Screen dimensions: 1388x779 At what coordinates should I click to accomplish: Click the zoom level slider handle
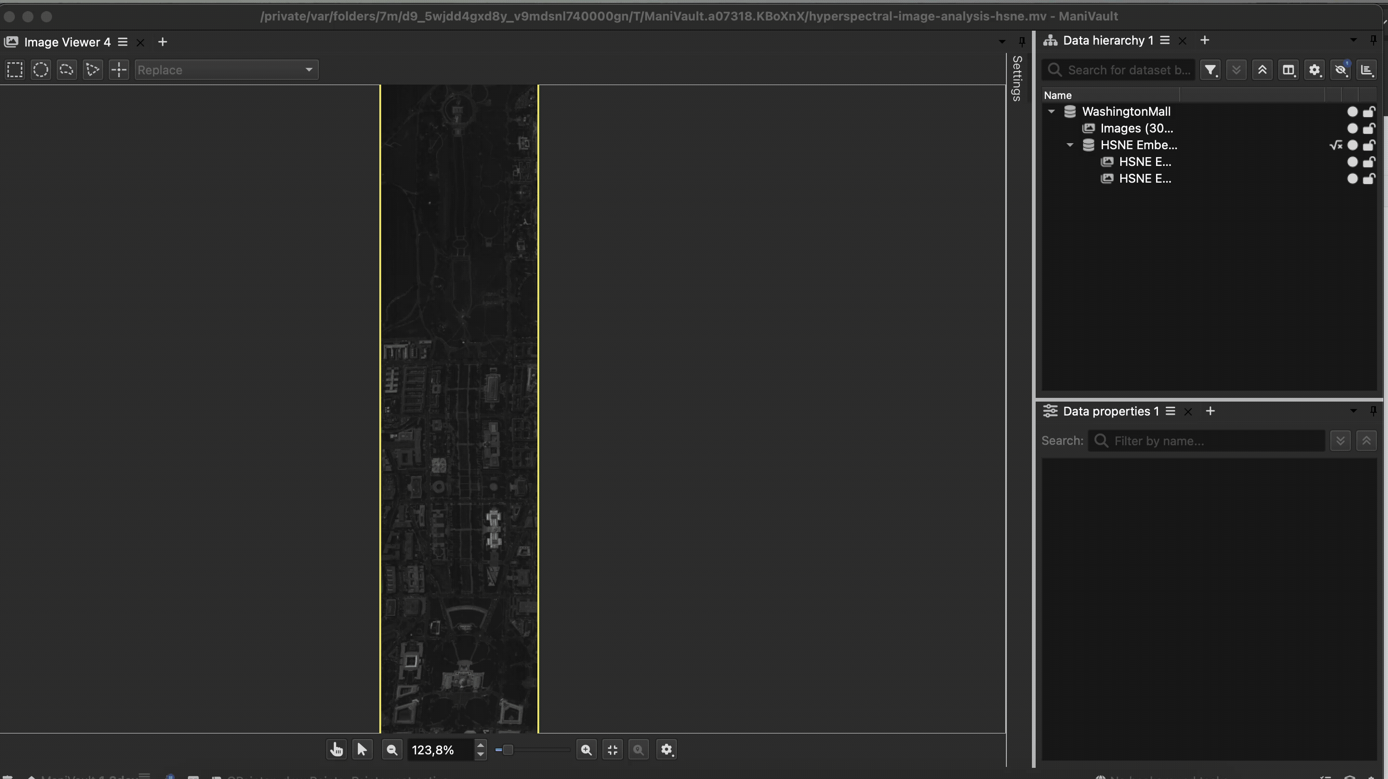[508, 749]
